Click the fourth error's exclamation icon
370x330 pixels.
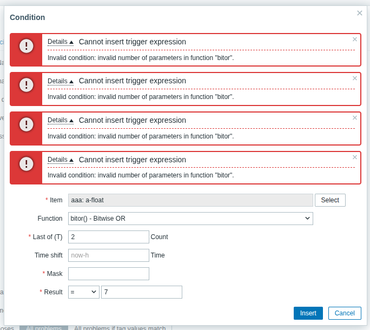click(x=27, y=164)
